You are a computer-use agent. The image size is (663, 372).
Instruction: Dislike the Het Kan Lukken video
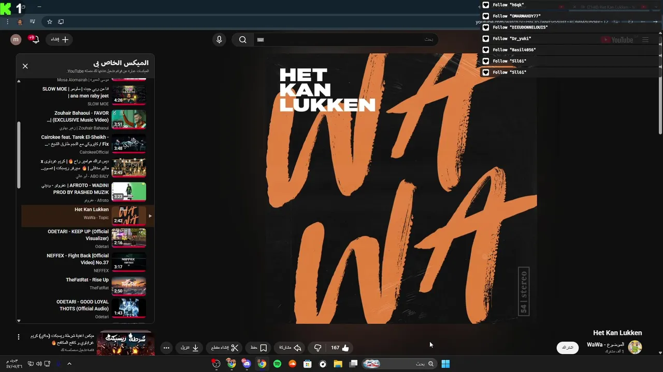coord(318,348)
